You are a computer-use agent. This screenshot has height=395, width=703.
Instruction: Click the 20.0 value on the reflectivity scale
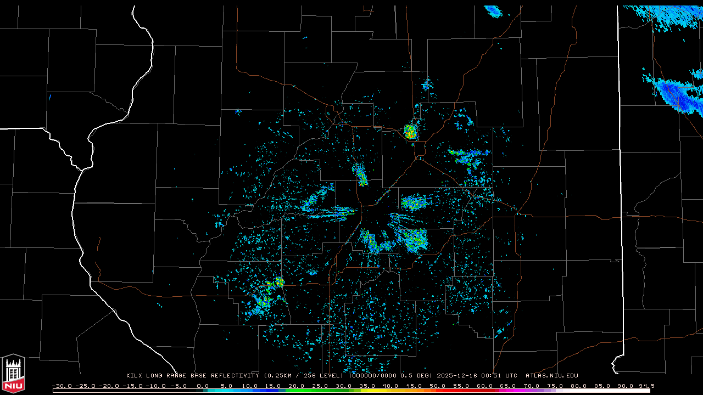[x=297, y=386]
